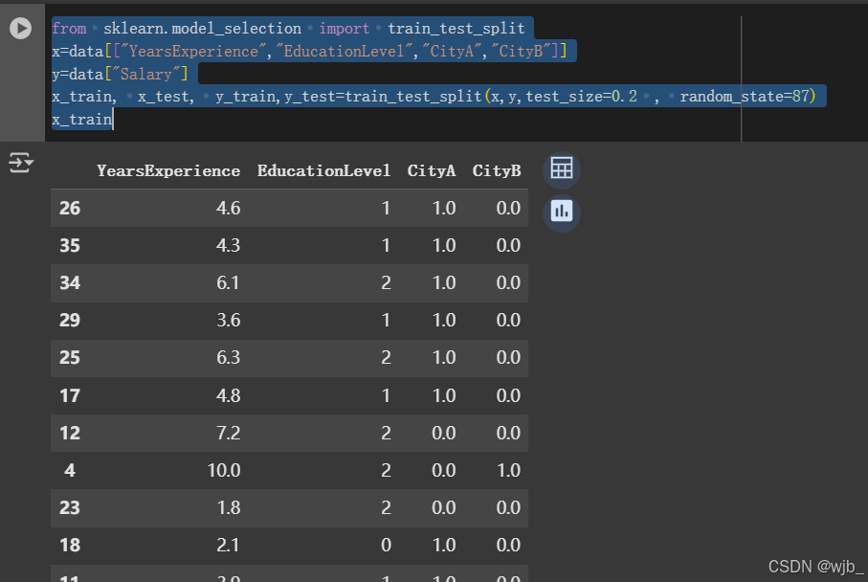Click the 6.3 YearsExperience value
This screenshot has width=868, height=582.
(228, 358)
